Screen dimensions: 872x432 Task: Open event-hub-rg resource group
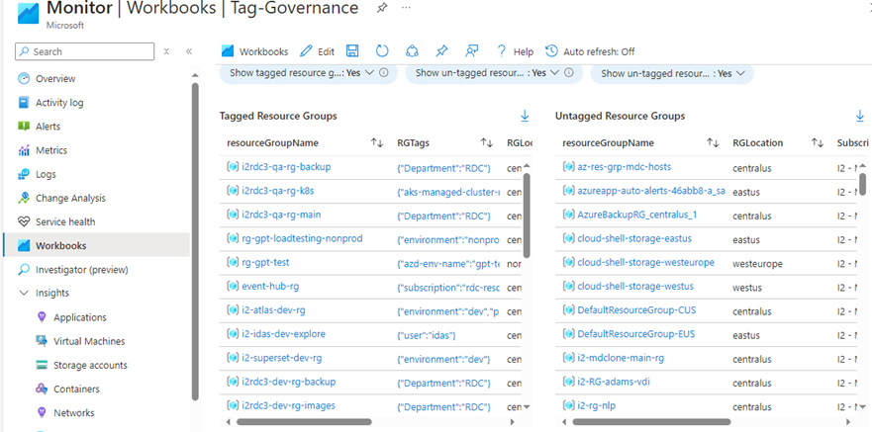(x=270, y=286)
